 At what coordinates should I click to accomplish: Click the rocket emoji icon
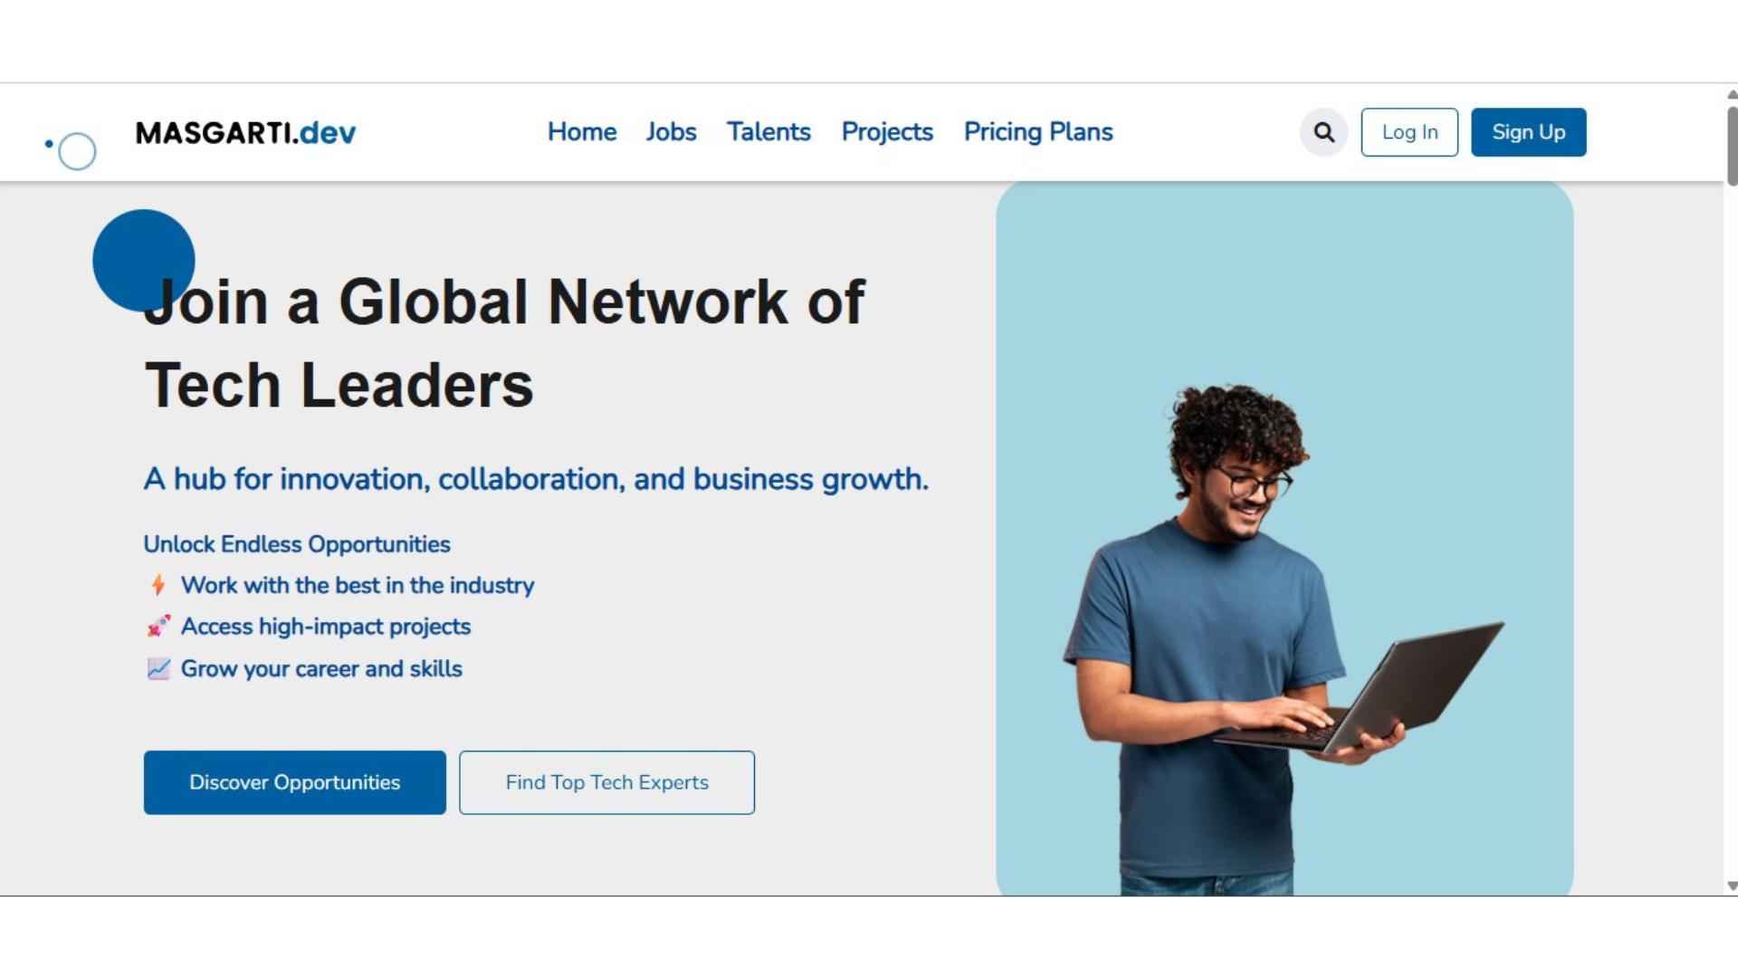(158, 627)
